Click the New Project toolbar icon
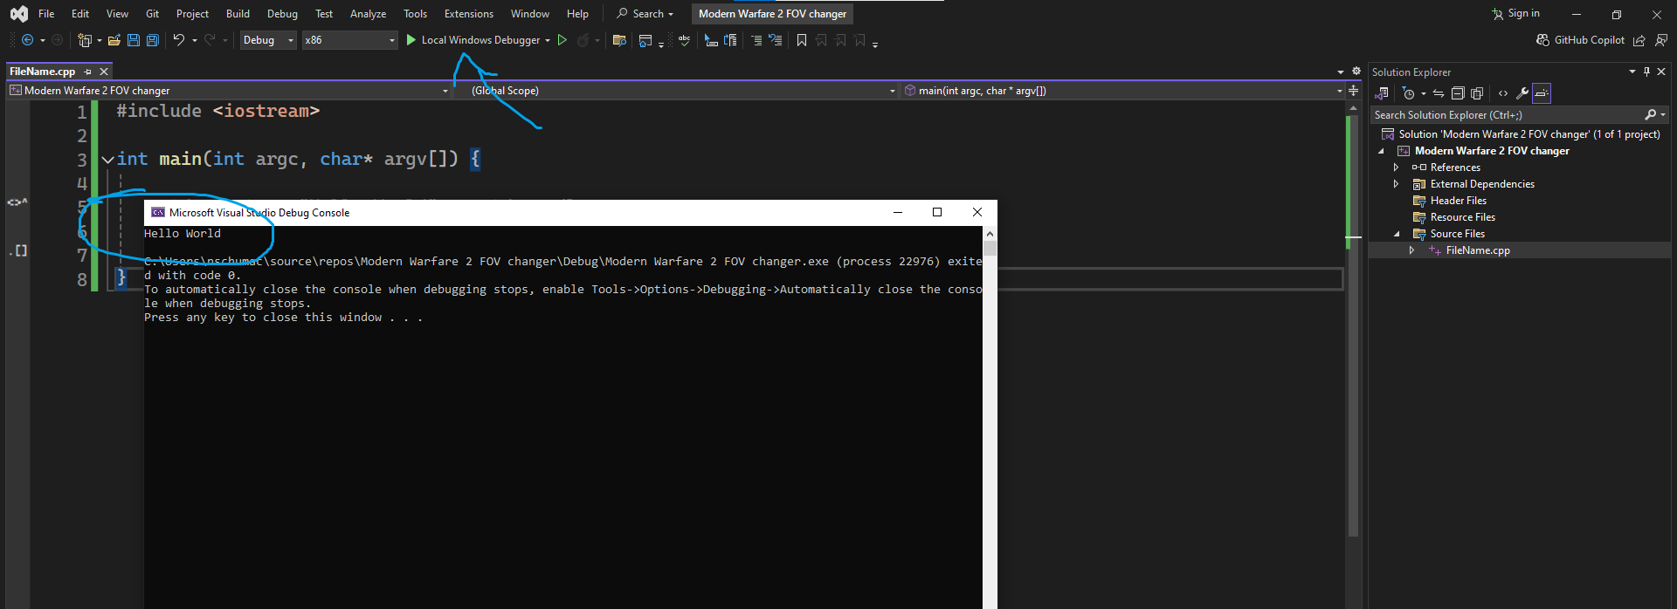Image resolution: width=1677 pixels, height=609 pixels. 84,40
